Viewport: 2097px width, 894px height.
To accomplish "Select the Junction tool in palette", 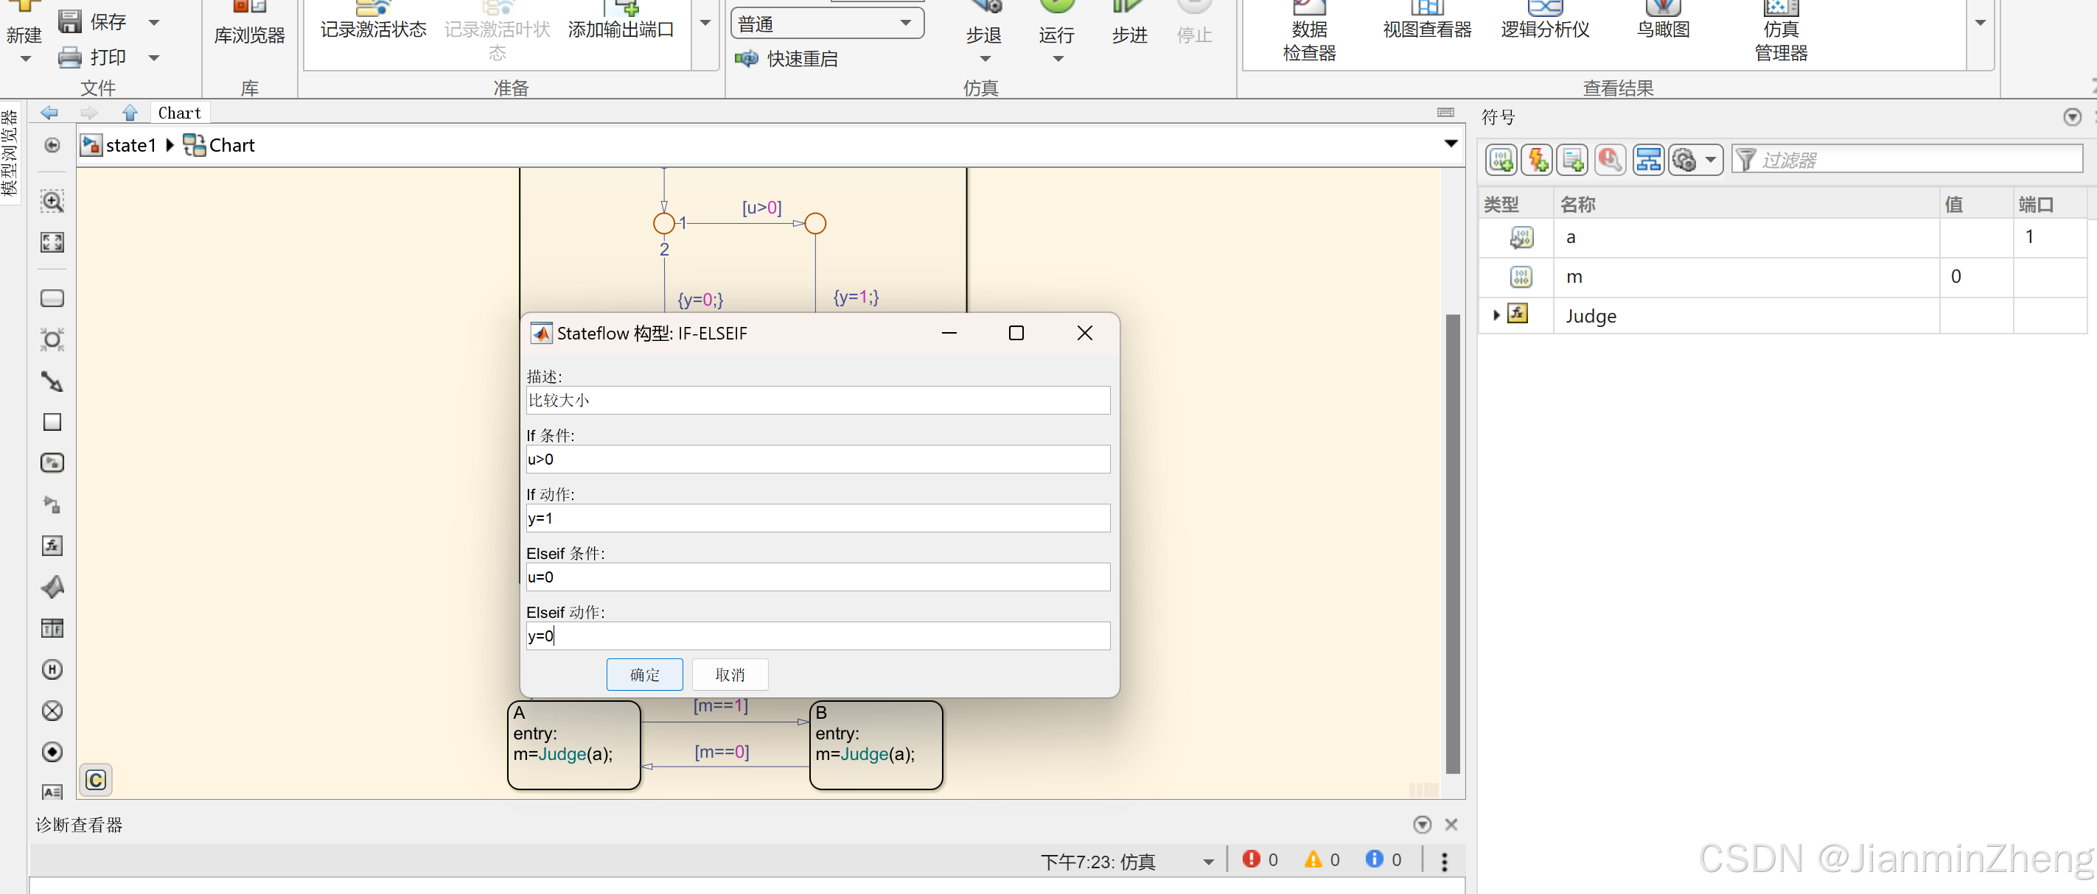I will [x=52, y=339].
